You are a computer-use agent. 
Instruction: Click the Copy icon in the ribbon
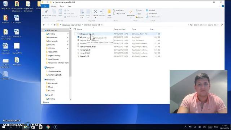(54, 12)
